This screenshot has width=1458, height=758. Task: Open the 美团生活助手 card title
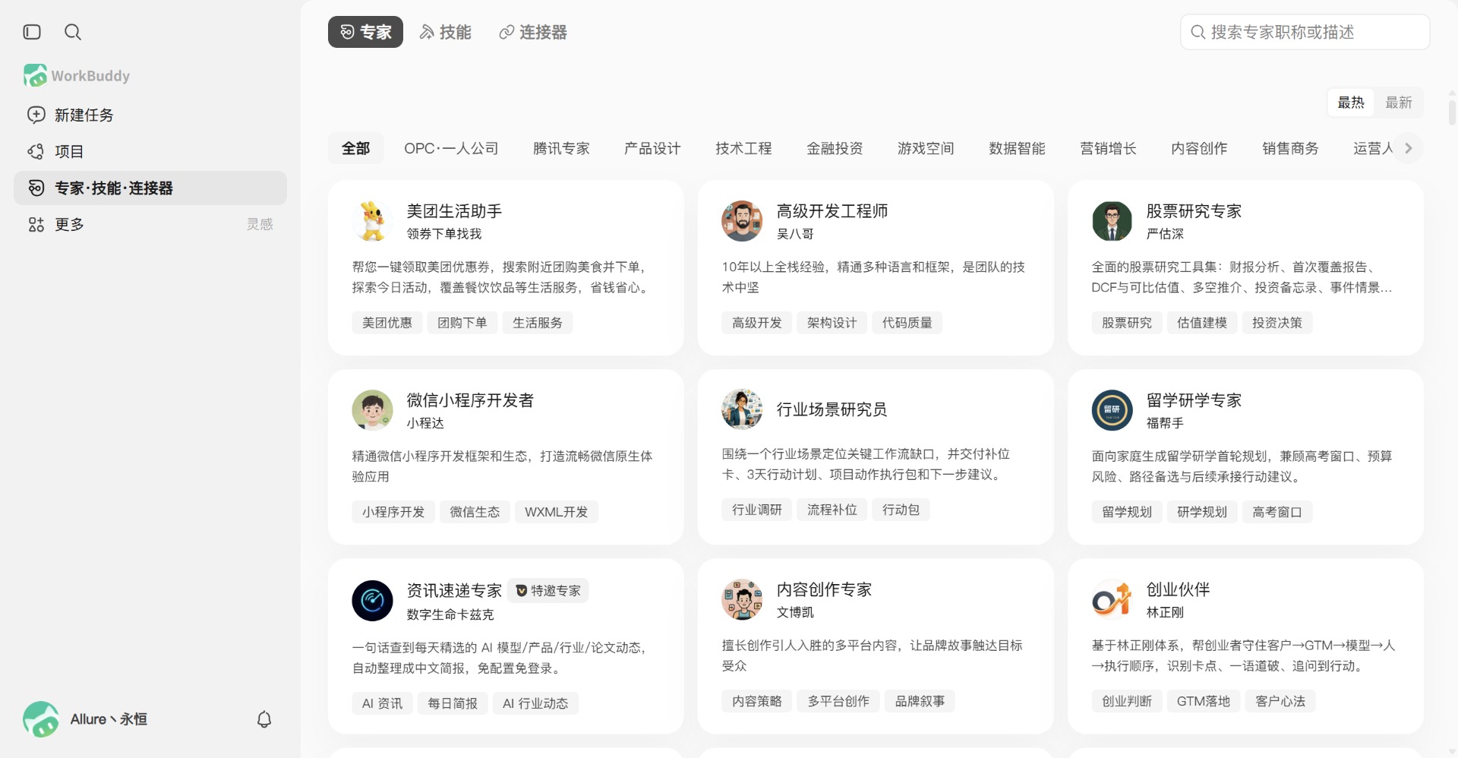click(x=454, y=211)
